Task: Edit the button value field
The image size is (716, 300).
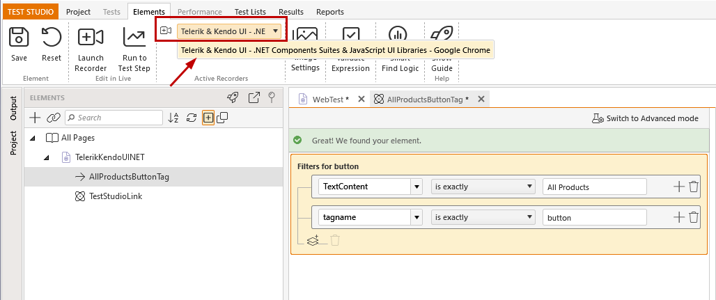Action: click(x=595, y=218)
